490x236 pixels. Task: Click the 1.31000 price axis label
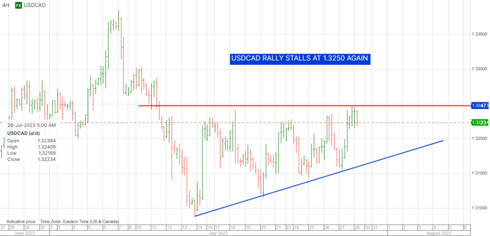(479, 207)
